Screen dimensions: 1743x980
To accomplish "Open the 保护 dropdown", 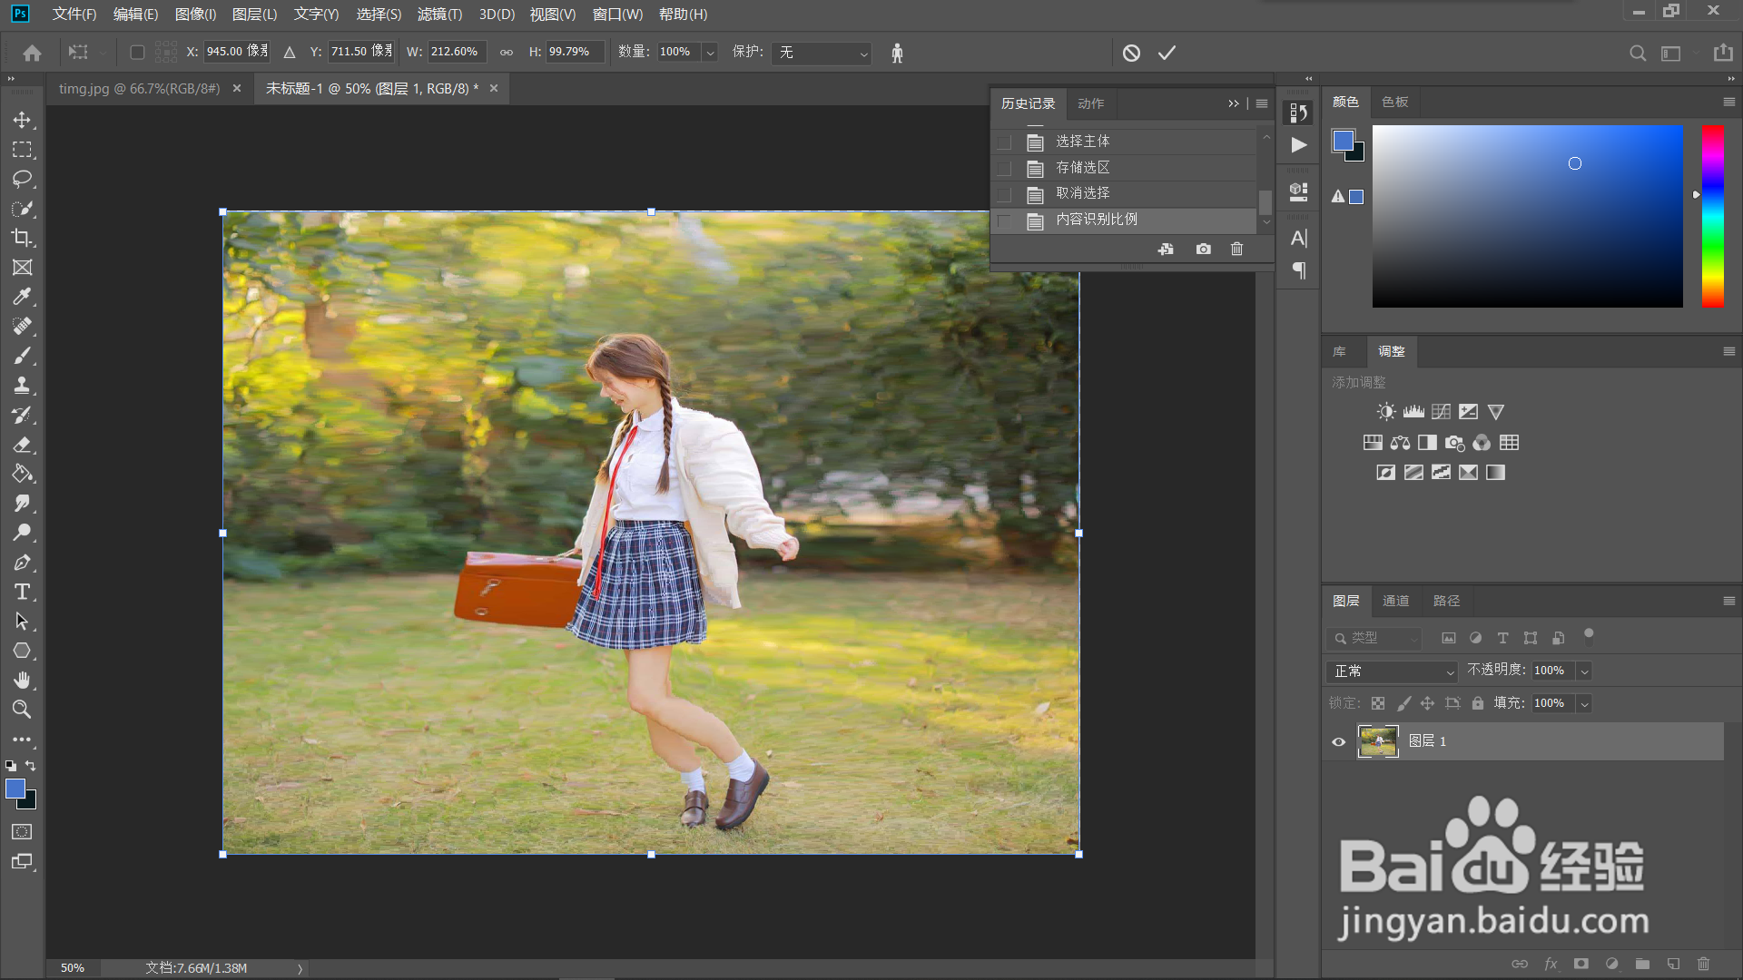I will [x=822, y=53].
